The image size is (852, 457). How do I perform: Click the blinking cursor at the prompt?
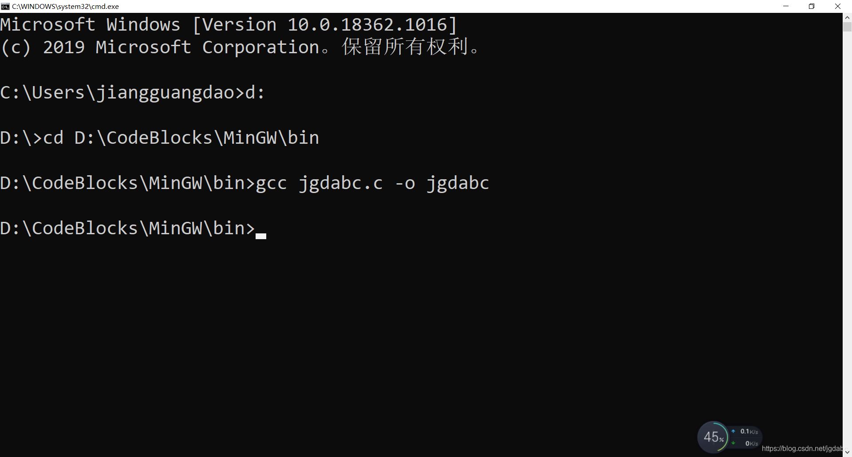coord(261,236)
